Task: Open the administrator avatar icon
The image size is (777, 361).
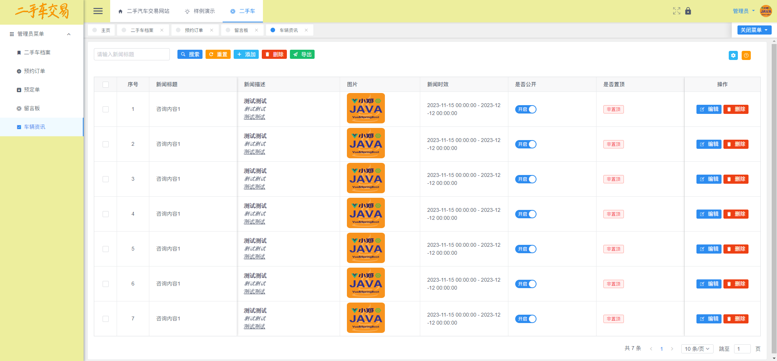Action: [x=766, y=11]
